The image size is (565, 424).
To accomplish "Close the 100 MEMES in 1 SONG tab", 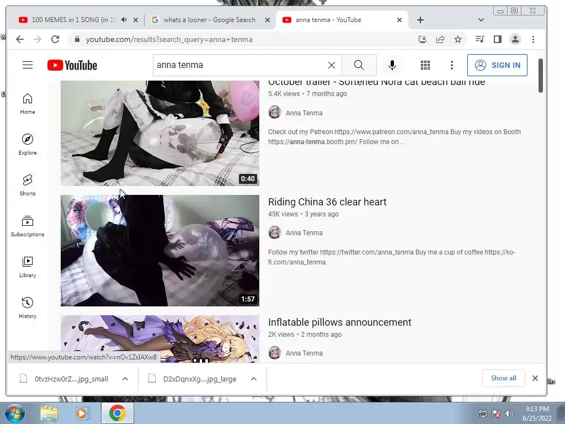I will (x=136, y=20).
